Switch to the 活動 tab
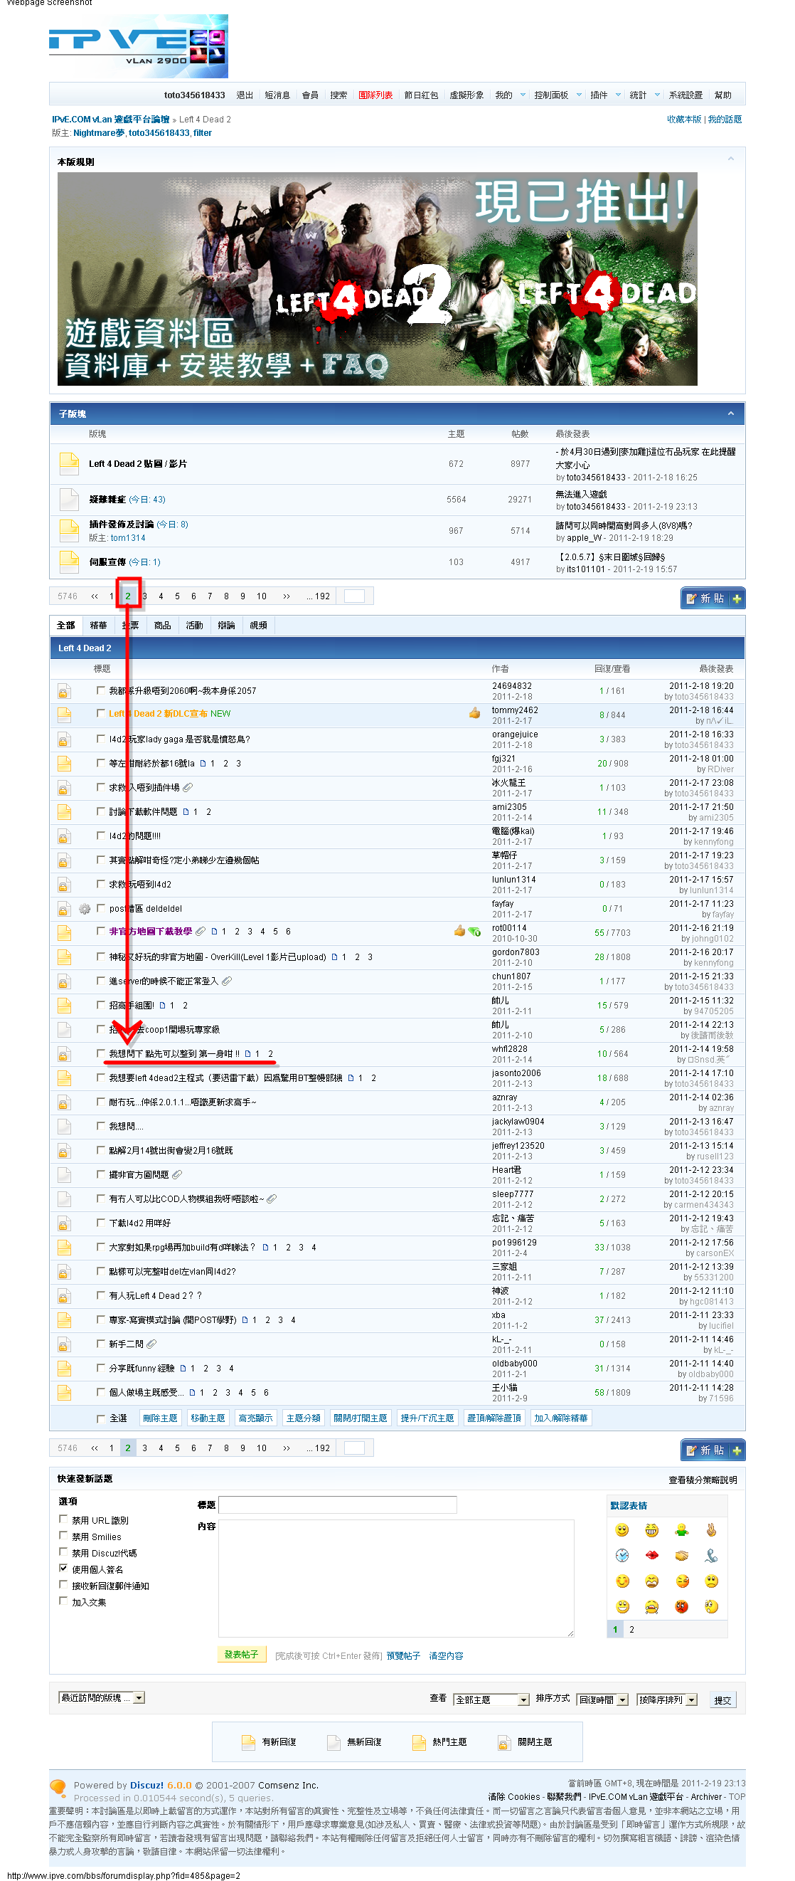This screenshot has width=795, height=1881. coord(195,625)
